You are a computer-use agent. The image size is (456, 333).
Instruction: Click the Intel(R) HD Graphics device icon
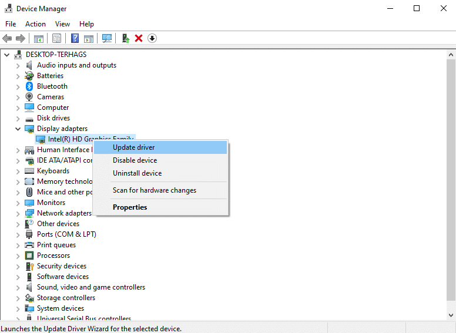[41, 139]
